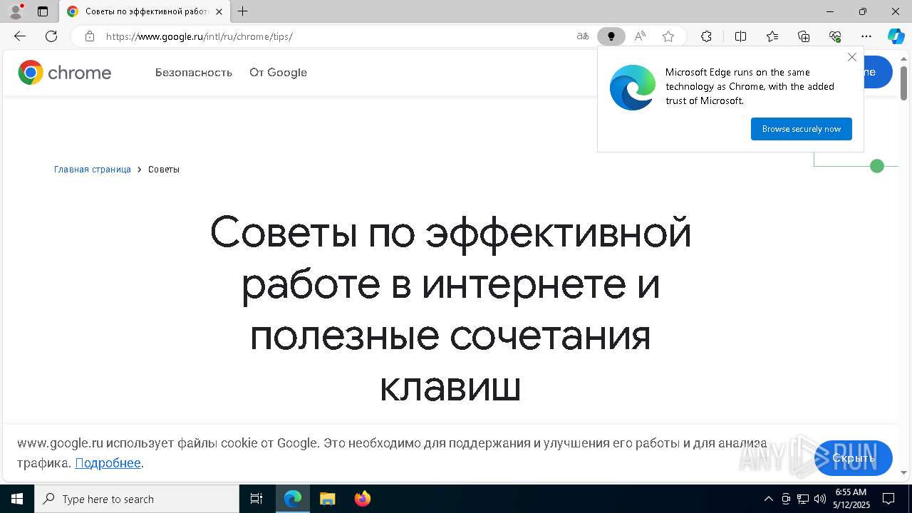The width and height of the screenshot is (912, 513).
Task: Open Browser essentials heart icon
Action: pos(835,36)
